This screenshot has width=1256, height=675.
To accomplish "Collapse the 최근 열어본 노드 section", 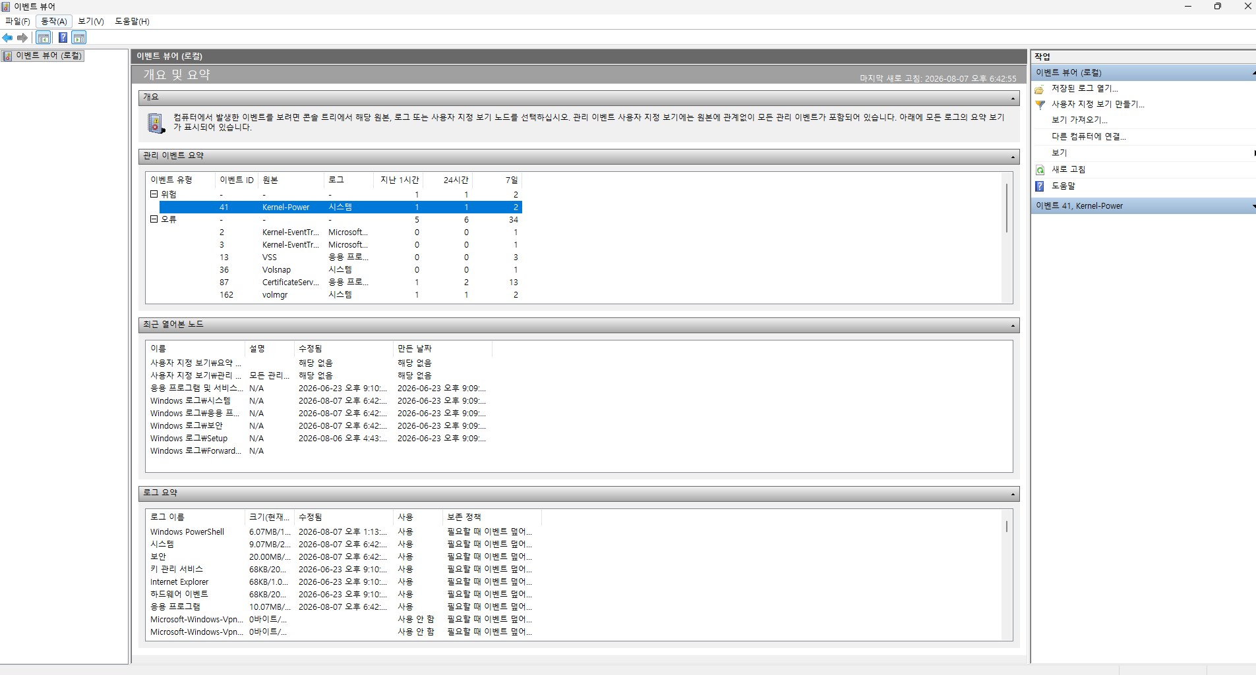I will pos(1013,326).
